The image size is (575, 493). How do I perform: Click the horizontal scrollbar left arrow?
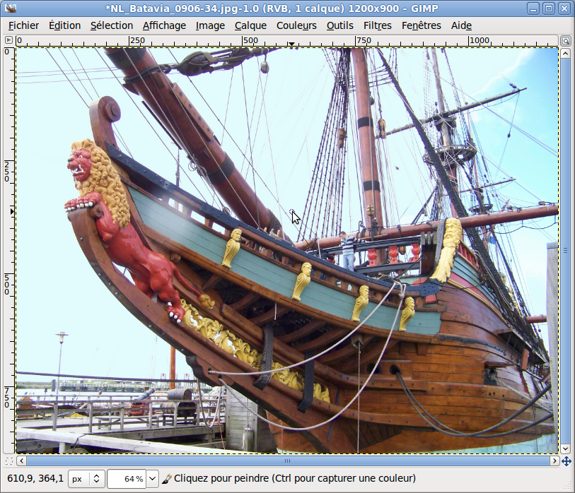[x=22, y=461]
